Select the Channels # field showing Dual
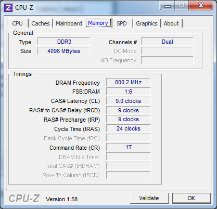The height and width of the screenshot is (209, 217). click(x=167, y=42)
